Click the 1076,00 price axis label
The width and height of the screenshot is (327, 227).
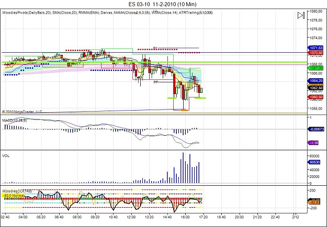click(317, 29)
